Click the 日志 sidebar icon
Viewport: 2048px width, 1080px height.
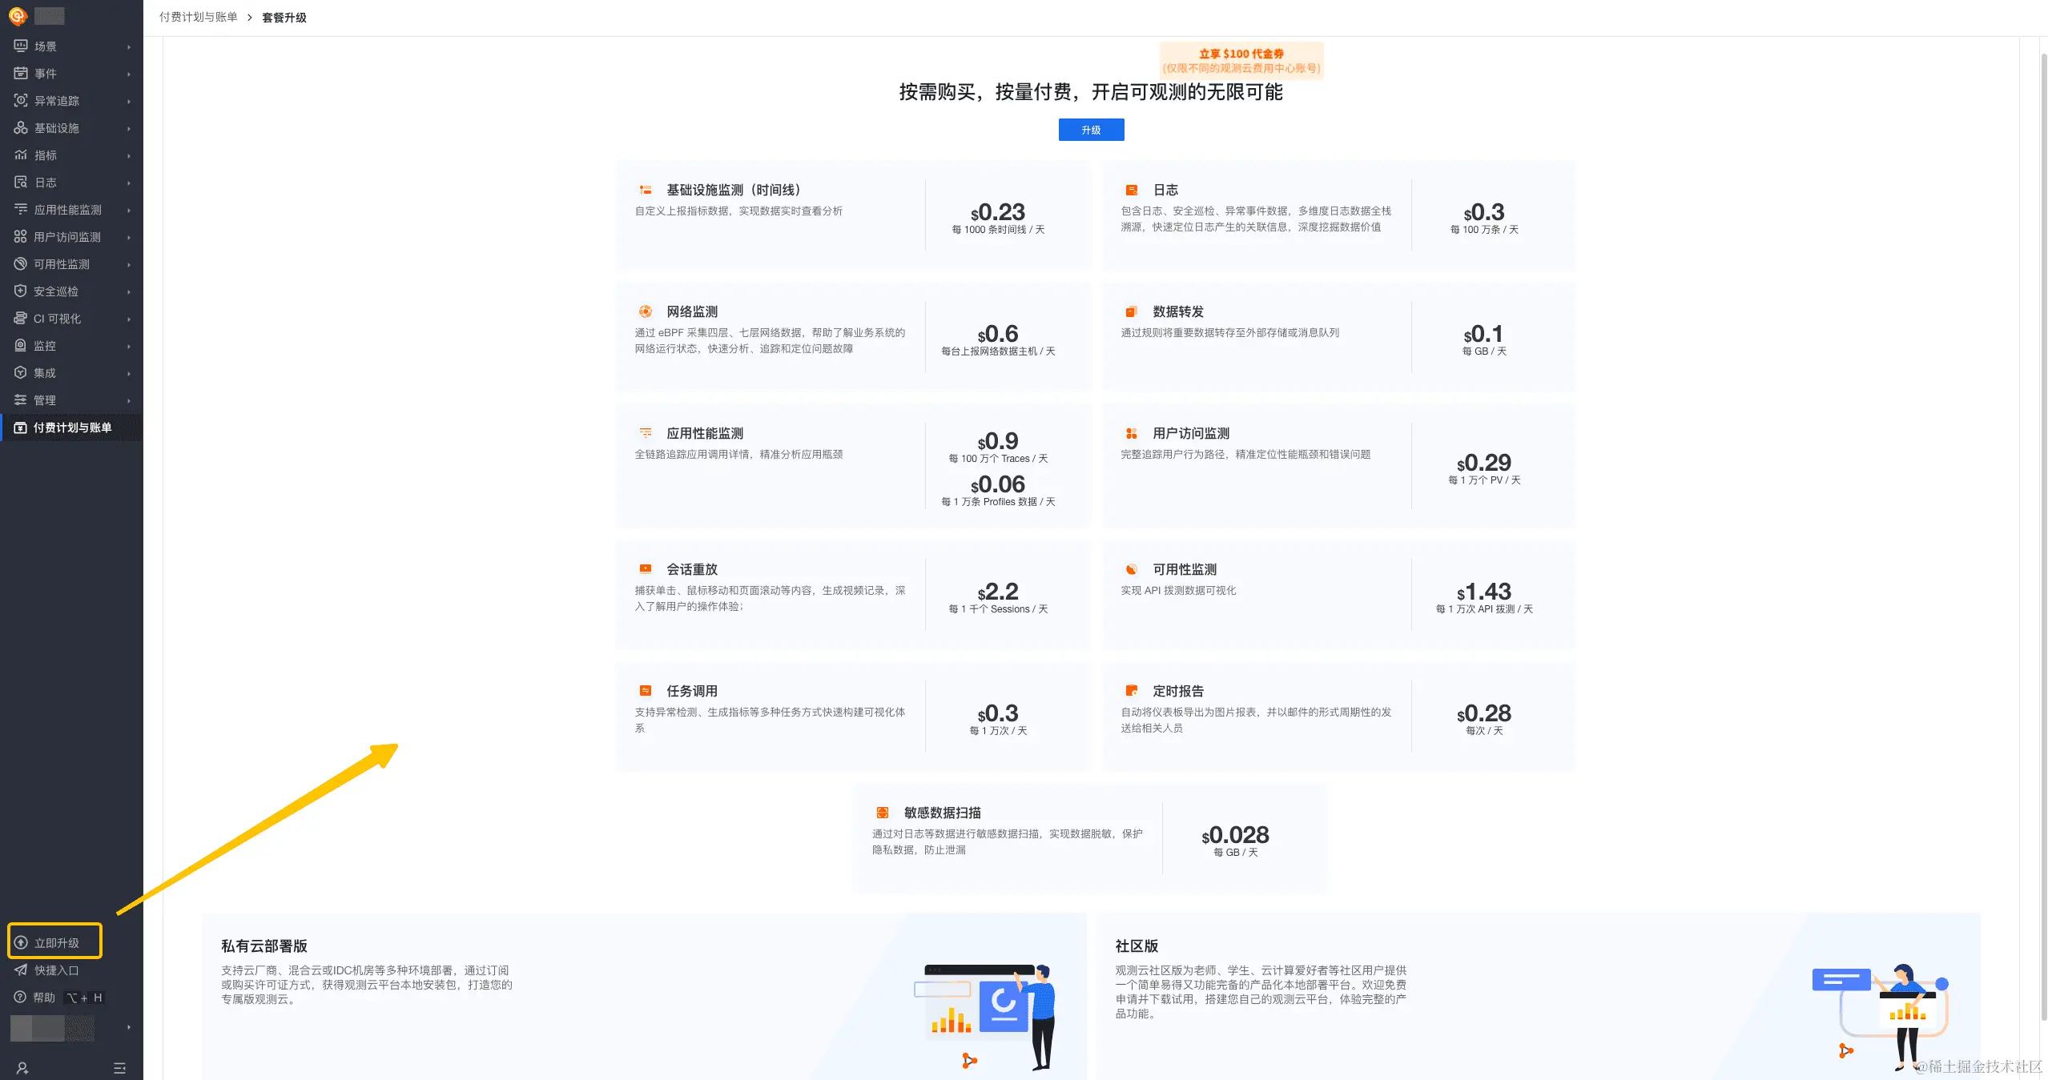point(21,183)
